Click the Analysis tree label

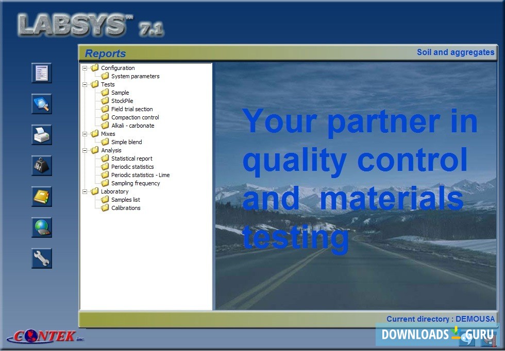(x=111, y=150)
